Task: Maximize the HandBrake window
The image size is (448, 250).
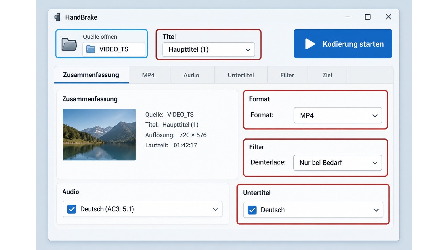Action: click(368, 17)
